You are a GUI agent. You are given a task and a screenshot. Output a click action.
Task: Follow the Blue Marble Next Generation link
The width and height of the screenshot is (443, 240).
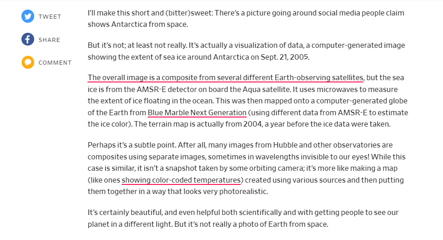click(197, 112)
